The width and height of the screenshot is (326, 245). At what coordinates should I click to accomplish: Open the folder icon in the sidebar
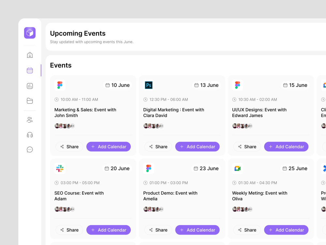(30, 101)
